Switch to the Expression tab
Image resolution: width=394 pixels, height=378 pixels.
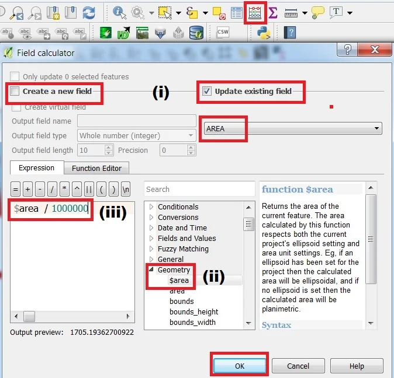(x=37, y=167)
